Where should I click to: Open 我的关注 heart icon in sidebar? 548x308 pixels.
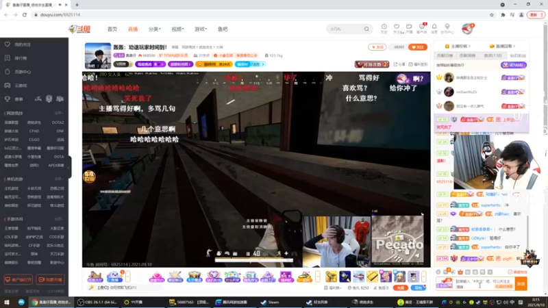click(x=8, y=44)
